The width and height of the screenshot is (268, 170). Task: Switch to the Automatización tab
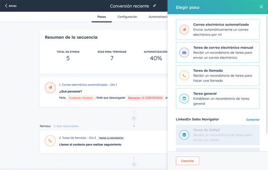pos(158,17)
